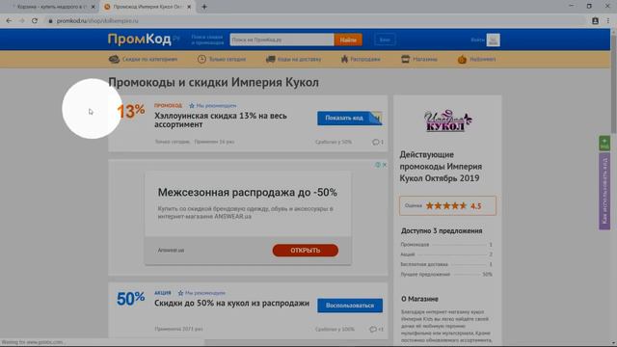617x347 pixels.
Task: Open comments on the 13% offer
Action: [x=378, y=142]
